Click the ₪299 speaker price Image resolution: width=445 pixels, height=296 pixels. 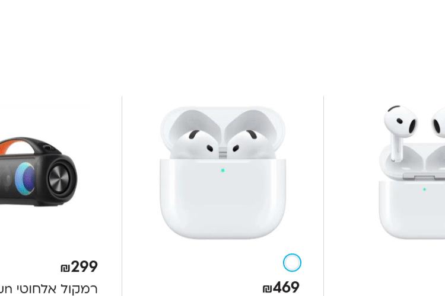point(79,267)
